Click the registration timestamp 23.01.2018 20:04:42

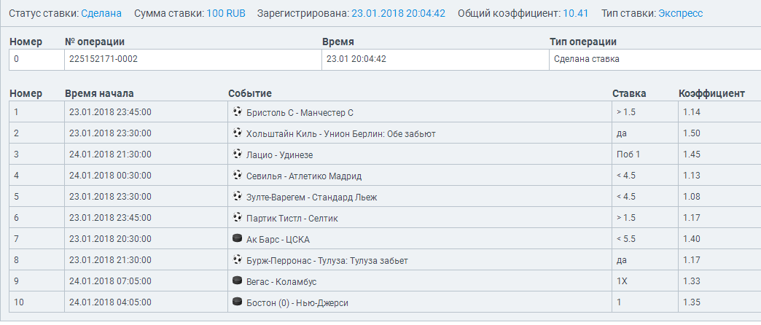click(x=398, y=14)
